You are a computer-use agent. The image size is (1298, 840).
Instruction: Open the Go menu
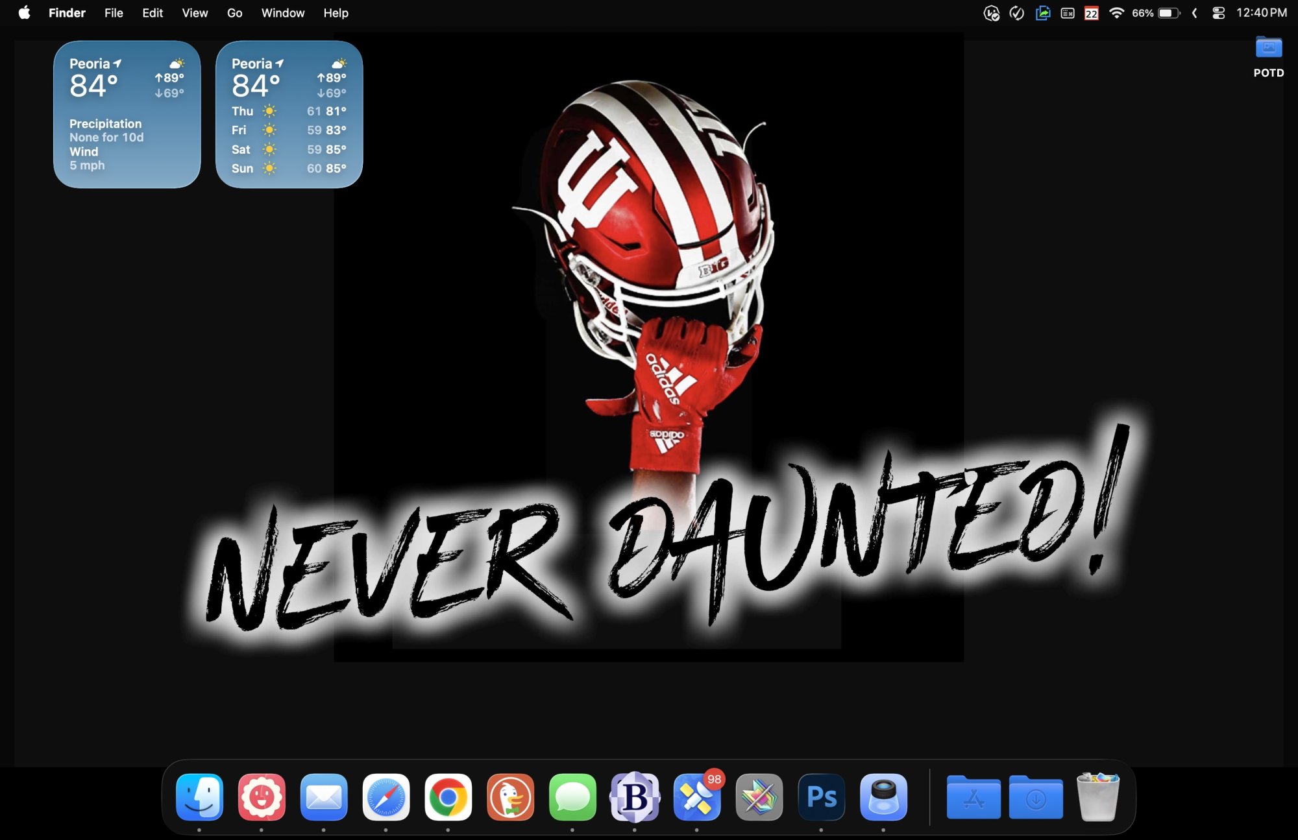click(x=234, y=13)
